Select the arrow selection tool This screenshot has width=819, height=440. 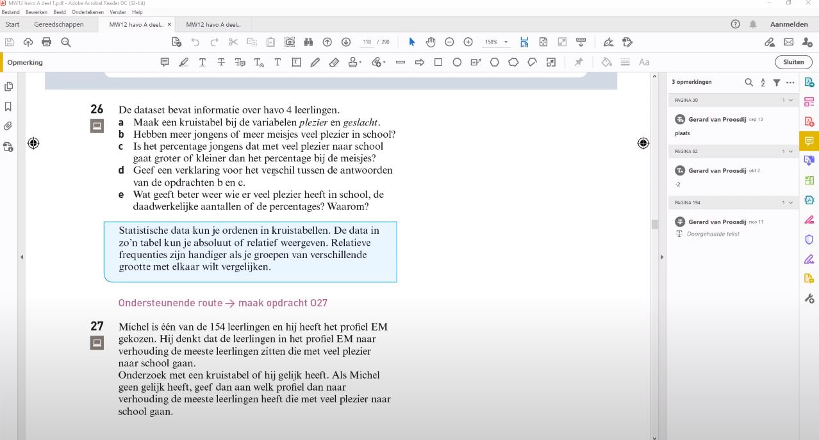pos(412,42)
